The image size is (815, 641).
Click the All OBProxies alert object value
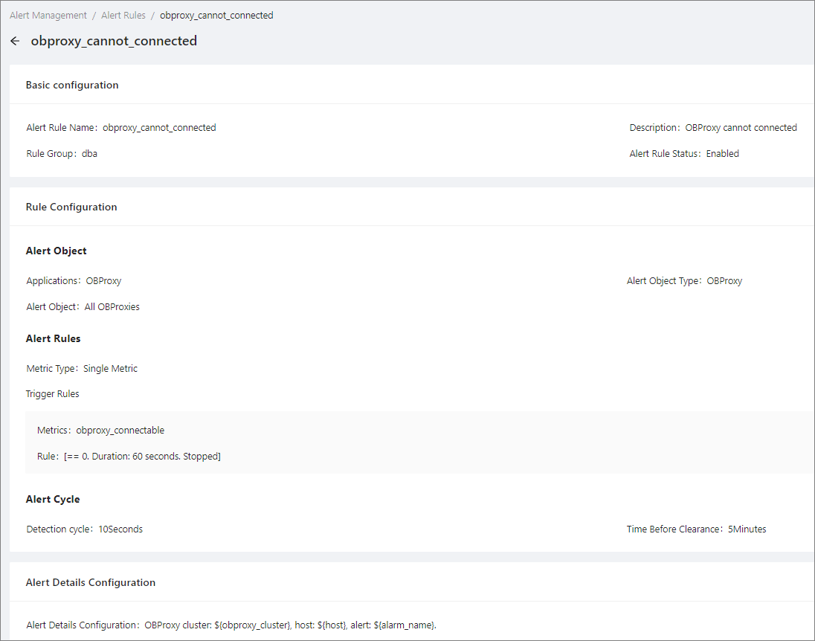[x=112, y=307]
